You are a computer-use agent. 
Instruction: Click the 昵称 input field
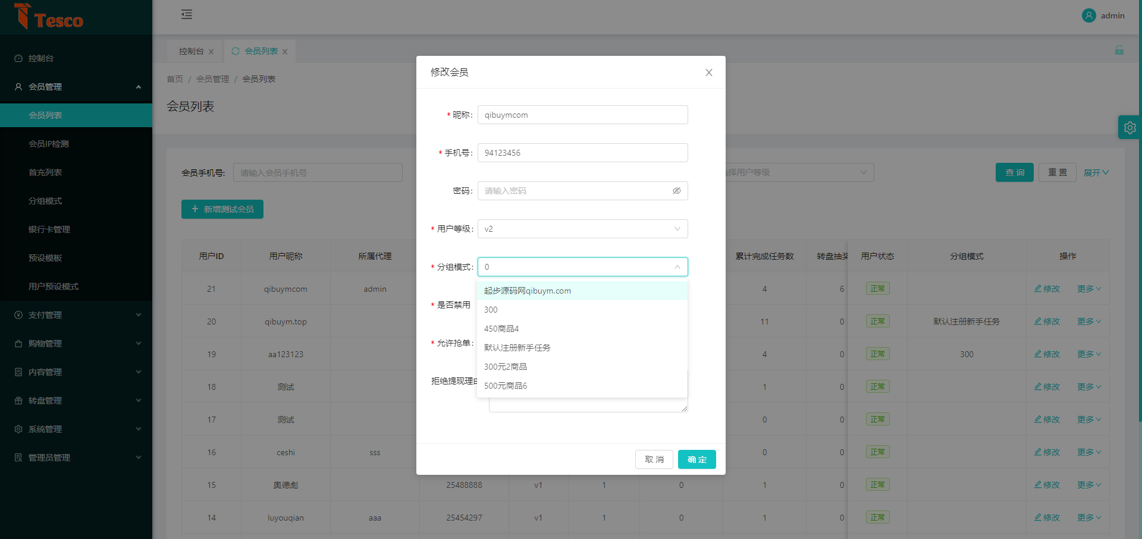[582, 115]
